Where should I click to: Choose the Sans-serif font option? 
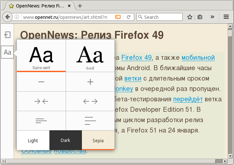tap(41, 56)
